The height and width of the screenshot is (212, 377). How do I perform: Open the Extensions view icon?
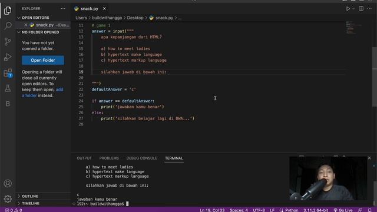8,72
